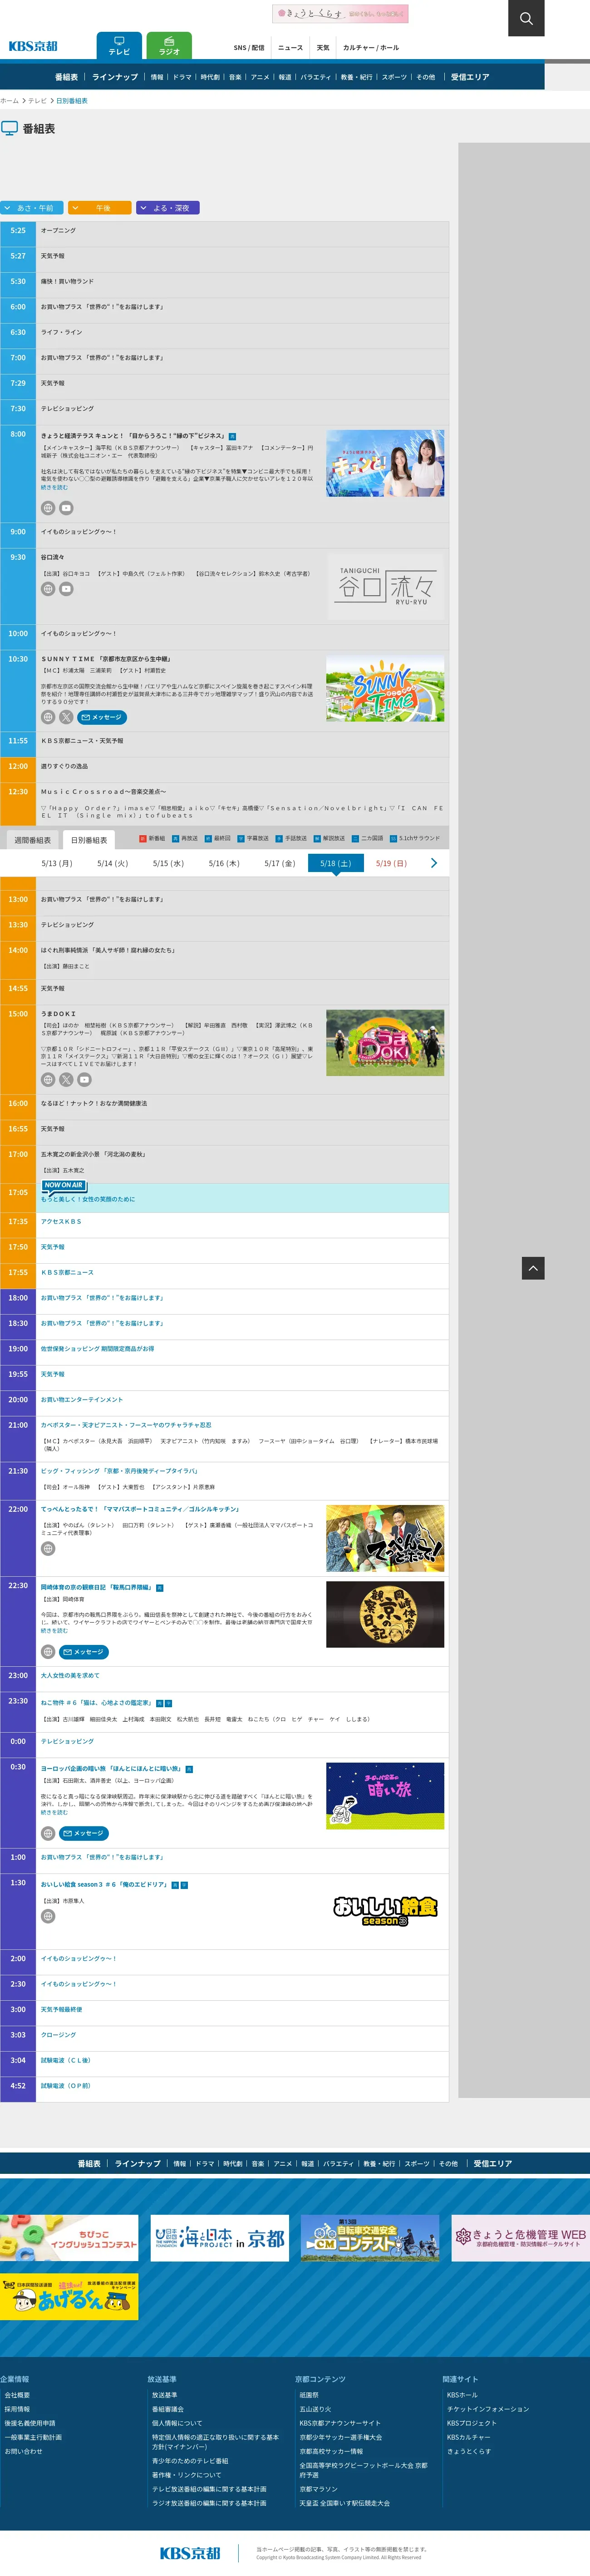Screen dimensions: 590x2576
Task: Select date 5/17 (金)
Action: tap(280, 863)
